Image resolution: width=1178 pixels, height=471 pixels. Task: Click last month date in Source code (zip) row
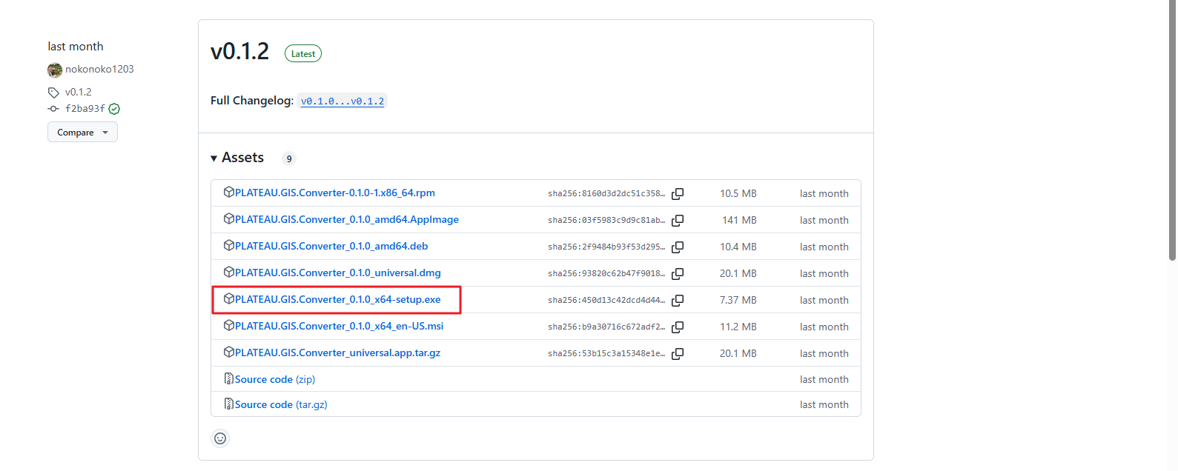click(x=824, y=379)
